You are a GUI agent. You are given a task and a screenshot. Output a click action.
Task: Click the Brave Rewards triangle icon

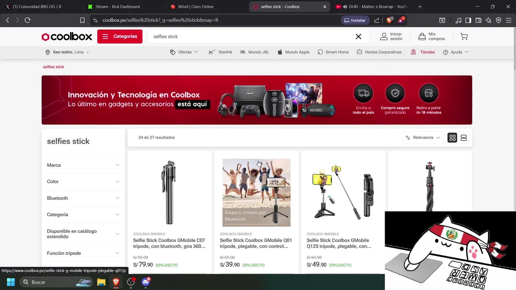401,20
